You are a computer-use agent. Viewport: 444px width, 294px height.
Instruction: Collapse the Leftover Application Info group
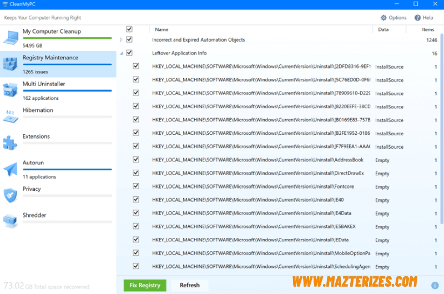[x=122, y=53]
